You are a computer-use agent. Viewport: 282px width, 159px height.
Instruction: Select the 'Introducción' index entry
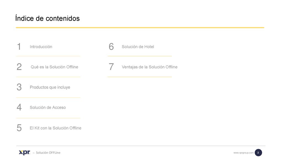click(x=41, y=47)
